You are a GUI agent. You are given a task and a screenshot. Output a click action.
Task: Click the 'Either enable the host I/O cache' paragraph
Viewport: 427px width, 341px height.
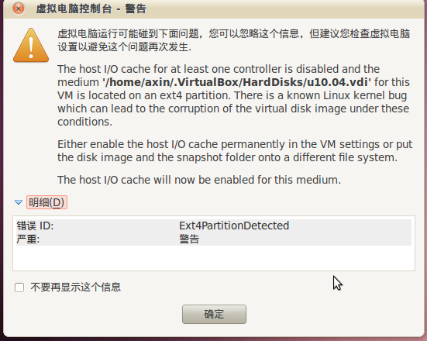(235, 150)
